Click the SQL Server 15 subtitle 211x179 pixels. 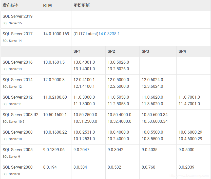pos(12,23)
